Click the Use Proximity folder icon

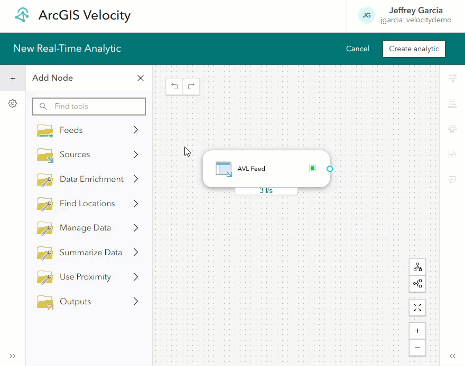click(45, 277)
